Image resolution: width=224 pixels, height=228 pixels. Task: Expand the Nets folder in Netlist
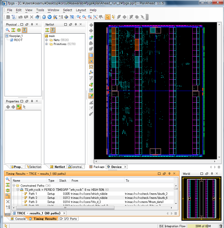(x=46, y=40)
